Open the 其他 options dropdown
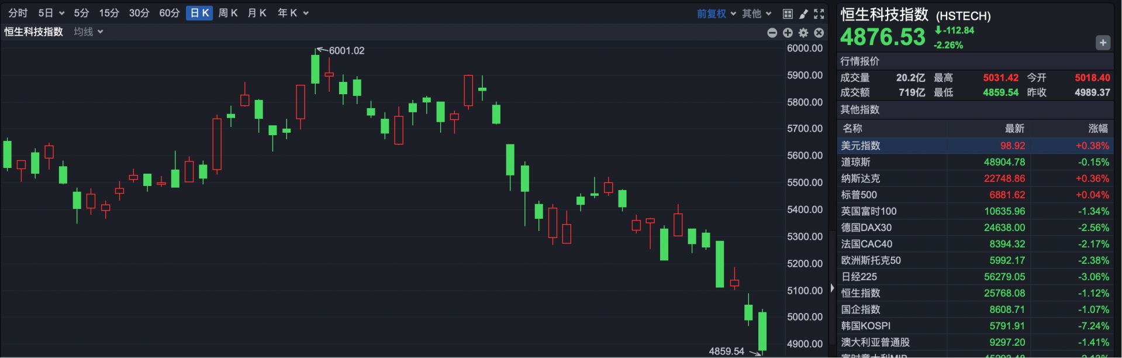The height and width of the screenshot is (358, 1122). 757,13
